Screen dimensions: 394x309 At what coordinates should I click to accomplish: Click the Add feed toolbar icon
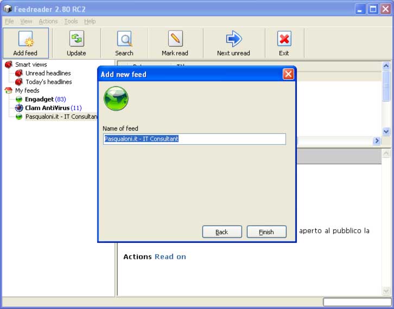(x=26, y=39)
